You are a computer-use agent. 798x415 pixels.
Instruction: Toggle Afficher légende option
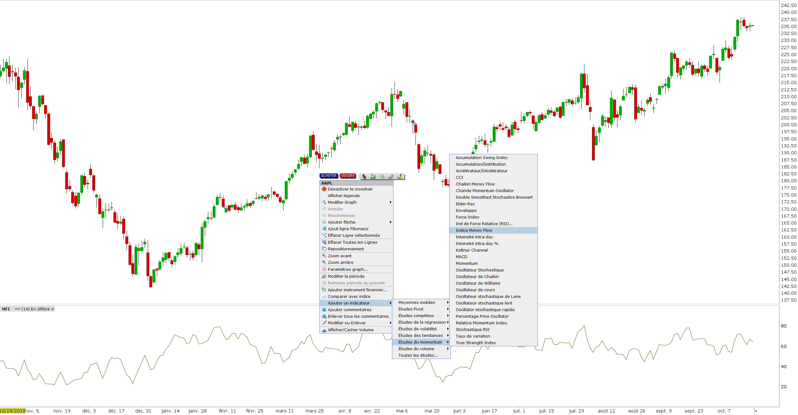(x=343, y=196)
